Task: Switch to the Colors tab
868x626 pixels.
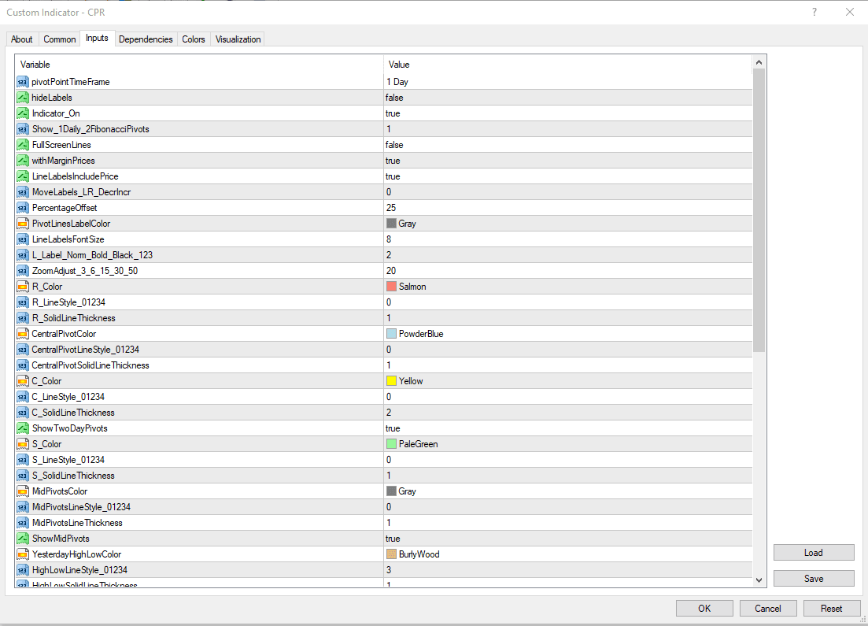Action: pos(194,39)
